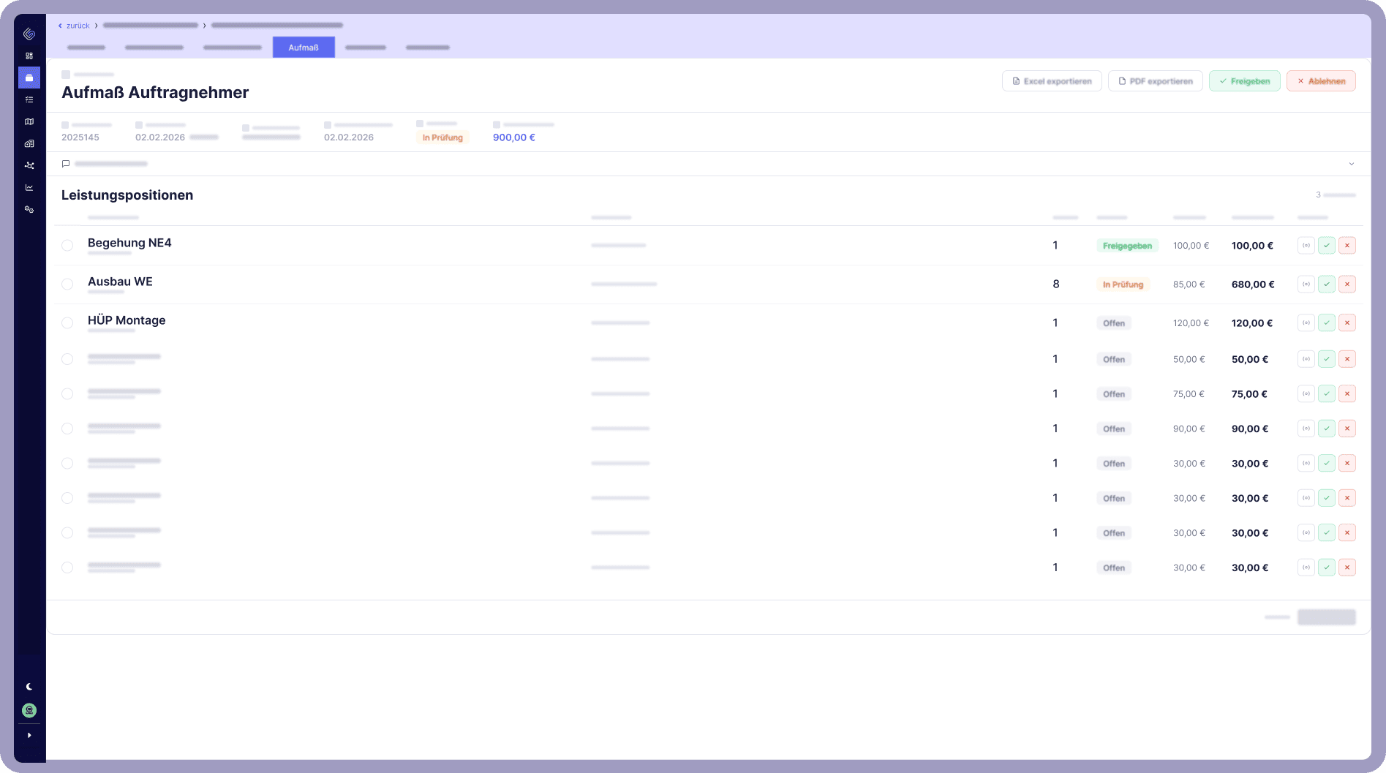The height and width of the screenshot is (773, 1386).
Task: Expand the comment section chevron
Action: [x=1351, y=164]
